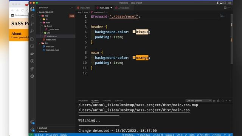Open the Search view in activity bar
The width and height of the screenshot is (242, 136).
click(x=32, y=16)
